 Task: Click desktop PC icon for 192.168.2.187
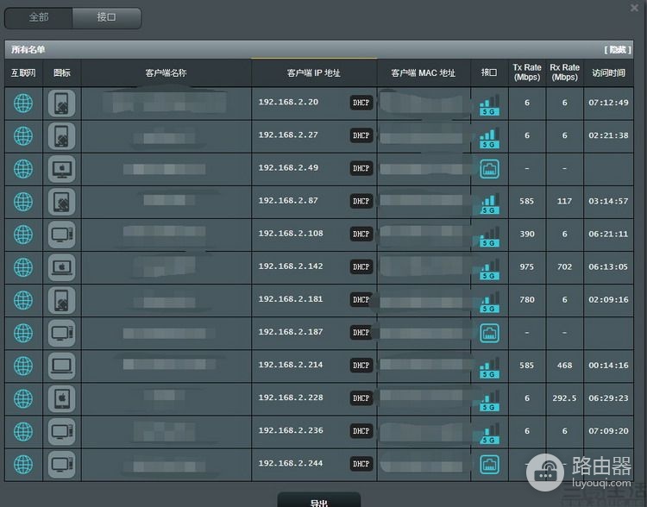62,333
